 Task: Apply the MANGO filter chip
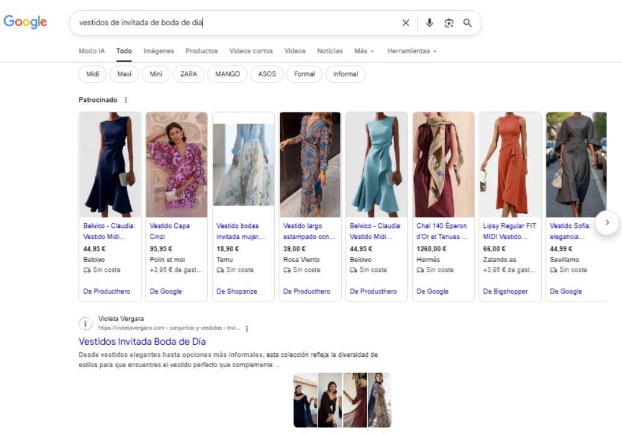(x=227, y=74)
